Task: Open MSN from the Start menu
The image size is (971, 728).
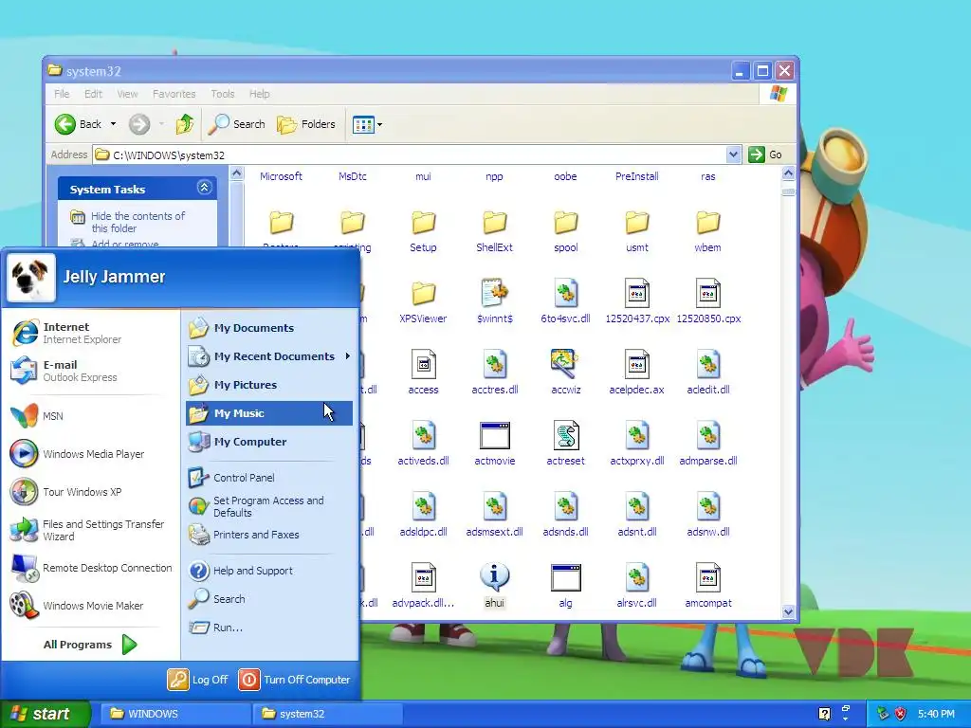Action: point(37,416)
